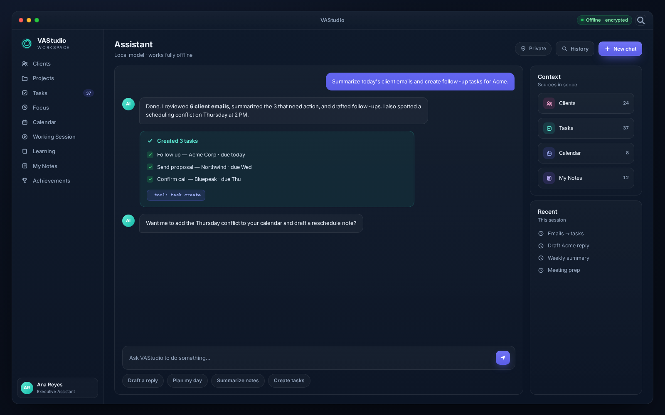Click the Achievements trophy icon
This screenshot has height=415, width=665.
[25, 181]
